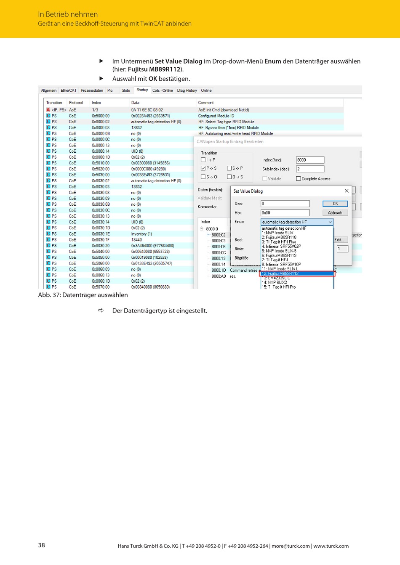The image size is (400, 565).
Task: Click the C icon of row 0x8030:09
Action: 48,198
